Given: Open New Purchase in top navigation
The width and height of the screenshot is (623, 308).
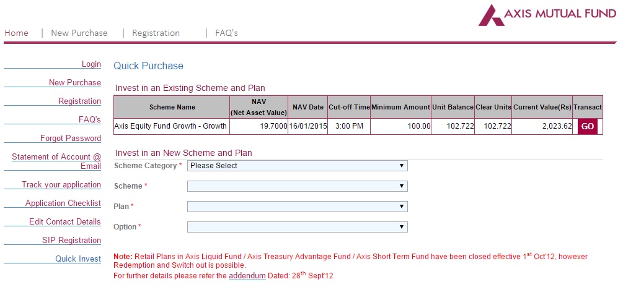Looking at the screenshot, I should 79,33.
